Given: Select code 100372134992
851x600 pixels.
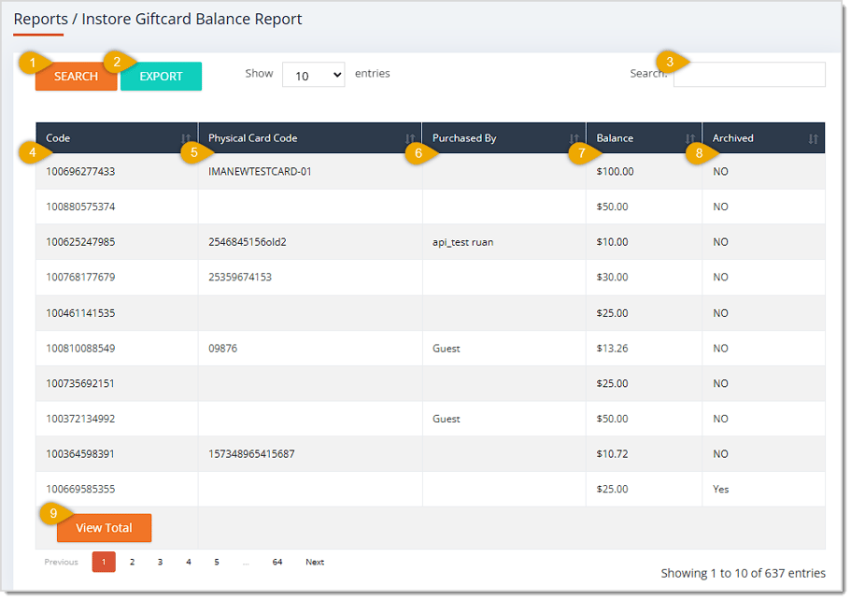Looking at the screenshot, I should [80, 420].
